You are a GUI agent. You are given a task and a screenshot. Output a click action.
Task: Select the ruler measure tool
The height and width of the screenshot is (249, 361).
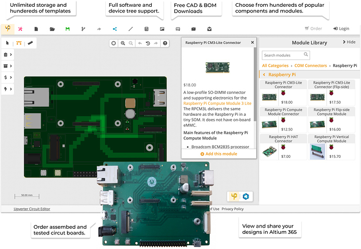pyautogui.click(x=30, y=43)
